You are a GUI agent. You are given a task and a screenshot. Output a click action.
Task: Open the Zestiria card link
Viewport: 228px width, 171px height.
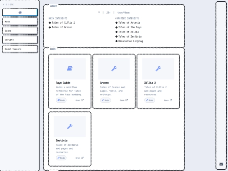pos(79,158)
